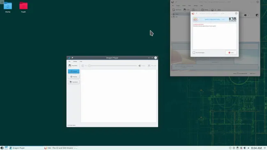The image size is (267, 150).
Task: Click the Play/Pause button in Dragon Player toolbar
Action: tap(84, 66)
